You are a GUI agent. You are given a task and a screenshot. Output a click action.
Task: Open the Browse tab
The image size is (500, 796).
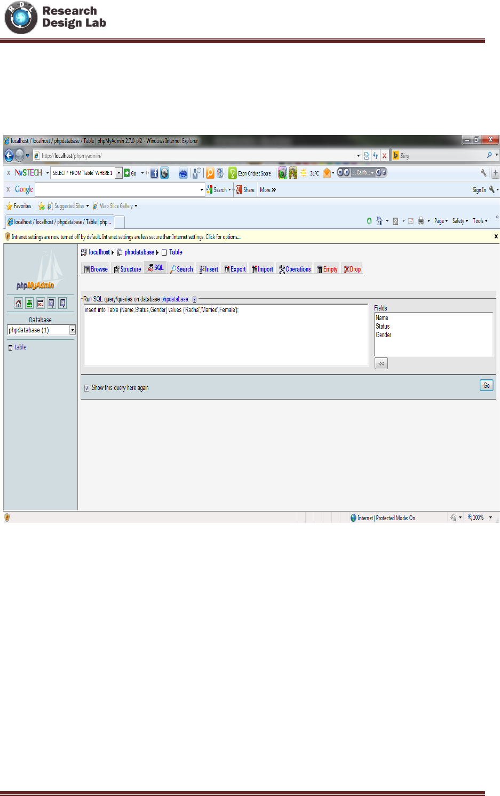[x=96, y=269]
